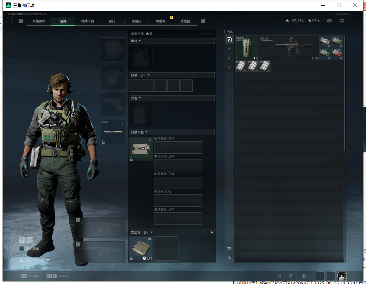366x284 pixels.
Task: Click the 137,154 currency balance
Action: (x=295, y=21)
